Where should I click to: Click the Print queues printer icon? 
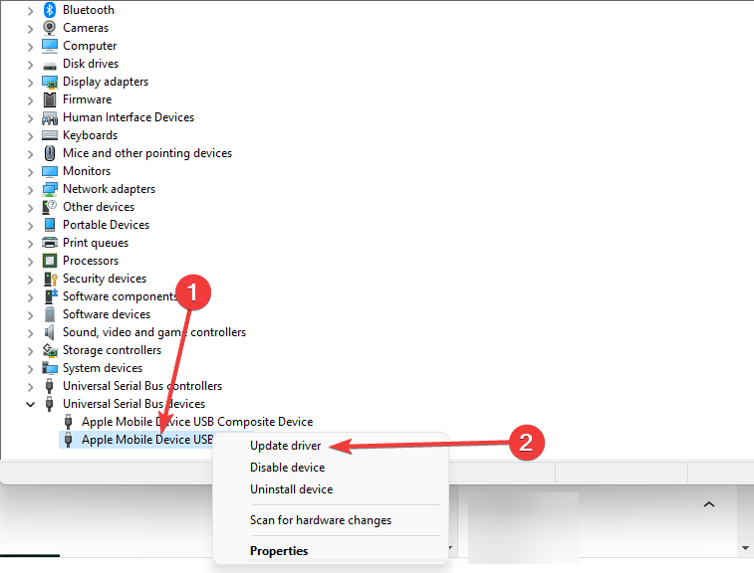click(x=50, y=243)
